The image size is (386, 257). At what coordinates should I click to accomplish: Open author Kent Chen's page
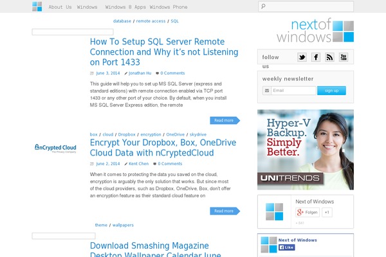tap(138, 164)
